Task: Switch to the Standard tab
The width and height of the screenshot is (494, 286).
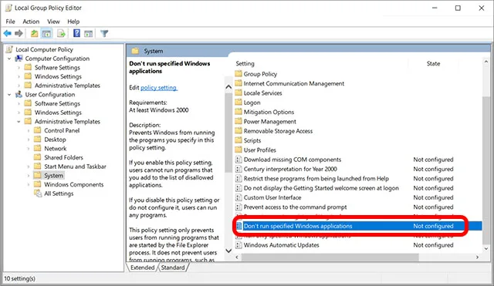Action: click(173, 267)
